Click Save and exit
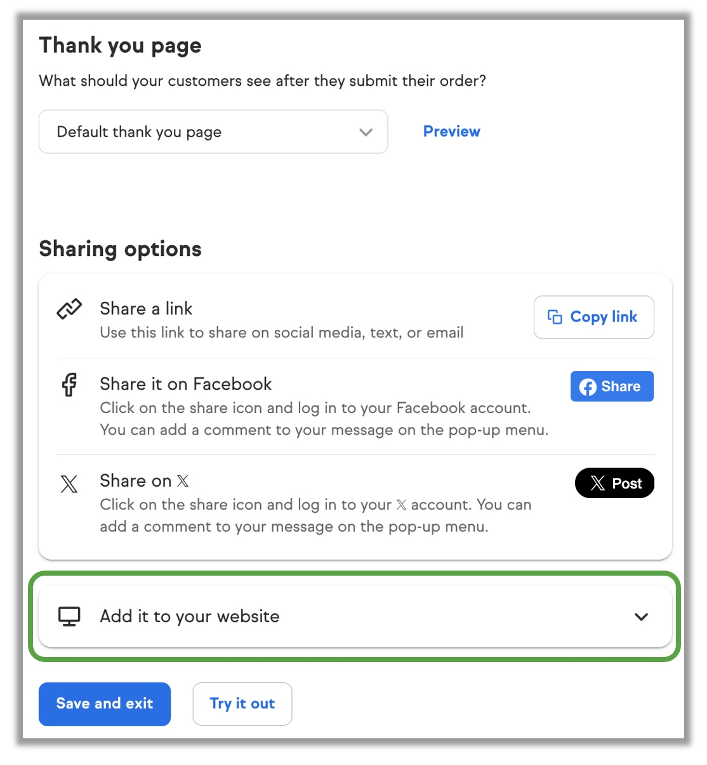This screenshot has height=765, width=707. tap(105, 703)
